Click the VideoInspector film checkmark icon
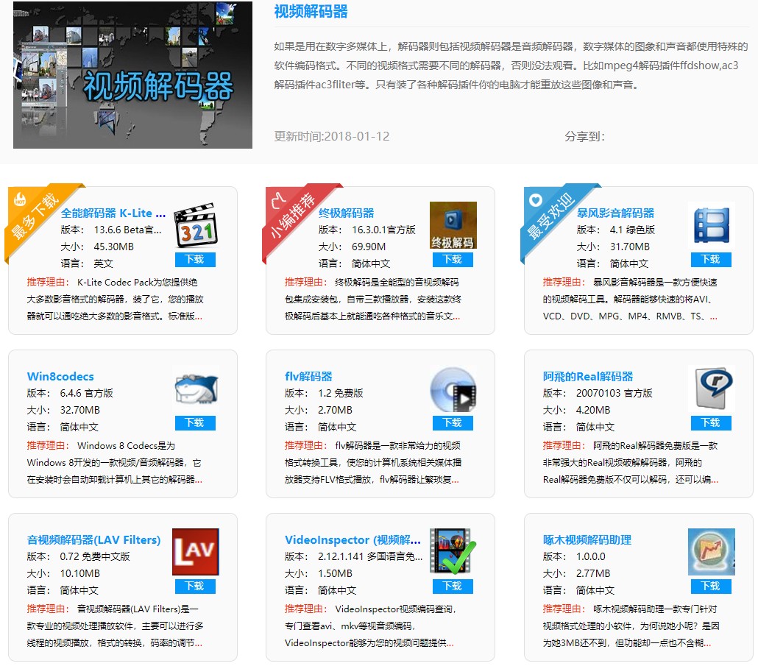The width and height of the screenshot is (758, 666). (453, 552)
